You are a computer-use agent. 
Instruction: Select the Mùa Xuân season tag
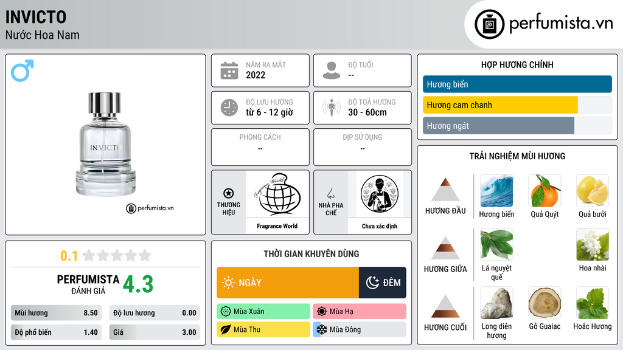pos(263,312)
